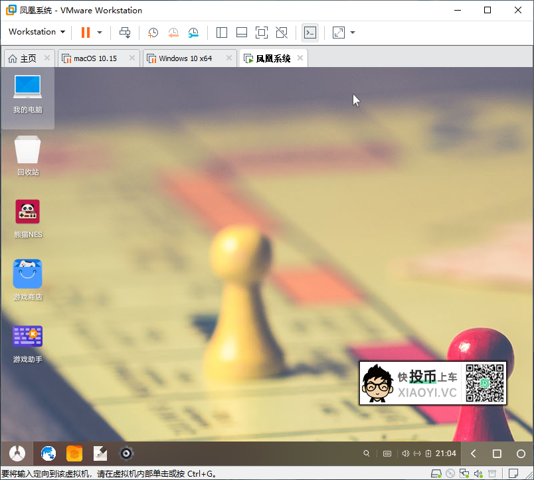Viewport: 534px width, 480px height.
Task: Click the Android back navigation button
Action: pos(474,453)
